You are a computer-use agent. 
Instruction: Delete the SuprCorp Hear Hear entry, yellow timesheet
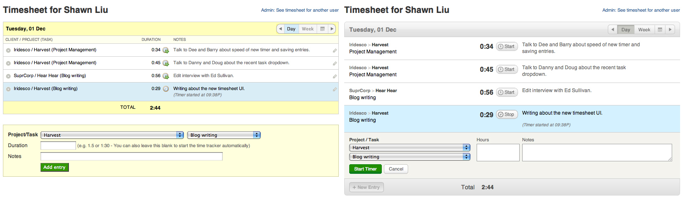coord(8,76)
